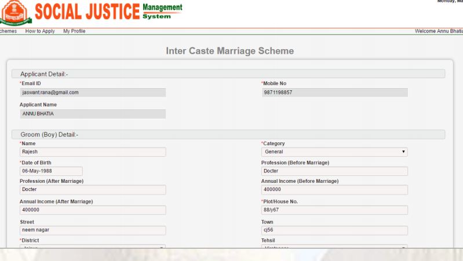
Task: Select the Plot/House No. field
Action: pyautogui.click(x=334, y=210)
